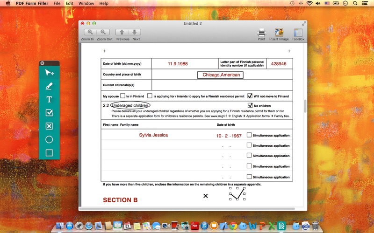Click the circled 'Underaged children' annotation
Screen dimensions: 374x233
(130, 105)
